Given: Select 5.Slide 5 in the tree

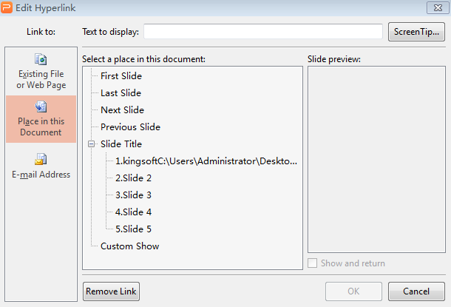Looking at the screenshot, I should pos(133,229).
